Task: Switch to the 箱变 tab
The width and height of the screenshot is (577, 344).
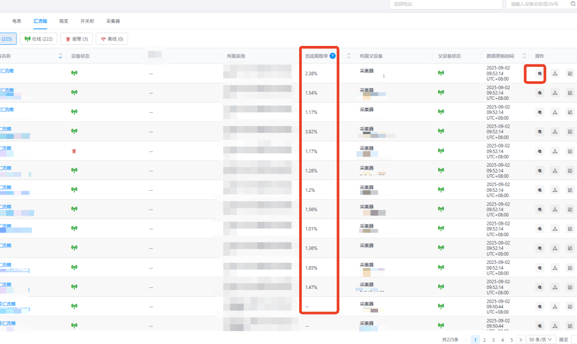Action: 64,21
